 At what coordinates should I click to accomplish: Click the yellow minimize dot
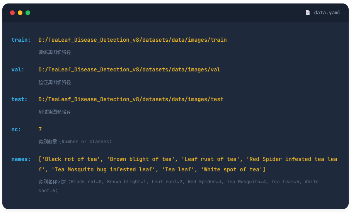pos(20,13)
